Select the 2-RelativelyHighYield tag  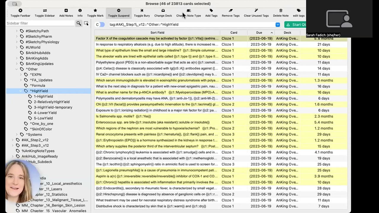(x=52, y=102)
